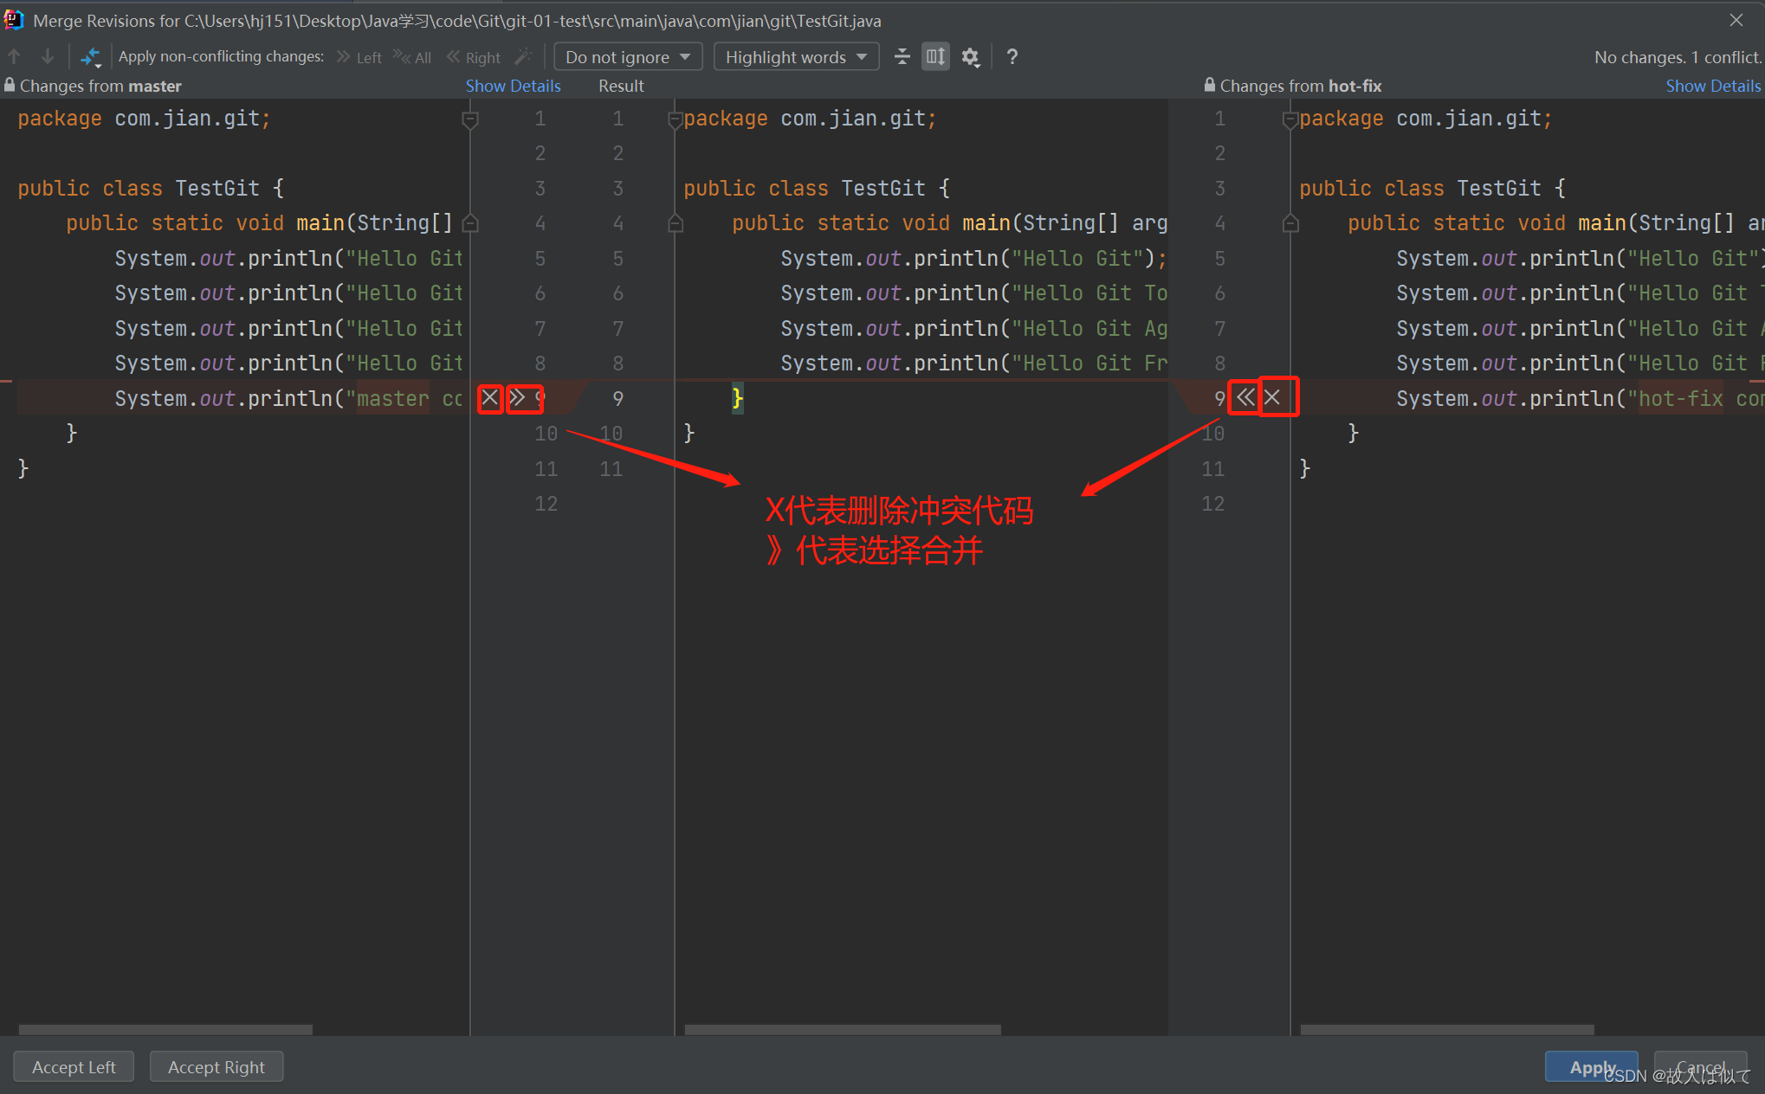The height and width of the screenshot is (1094, 1765).
Task: Click the IntelliJ icon in title bar
Action: click(14, 20)
